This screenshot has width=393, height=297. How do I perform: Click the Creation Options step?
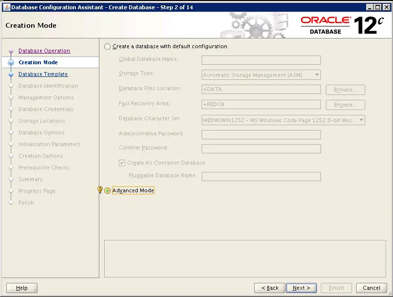point(41,156)
